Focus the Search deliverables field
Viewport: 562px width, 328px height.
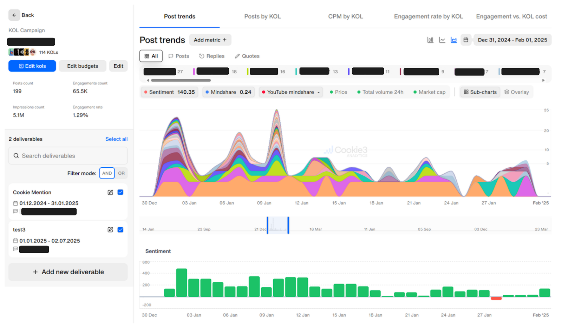pos(68,156)
